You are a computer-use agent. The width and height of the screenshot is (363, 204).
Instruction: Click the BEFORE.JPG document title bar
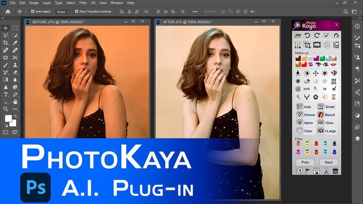tap(87, 22)
